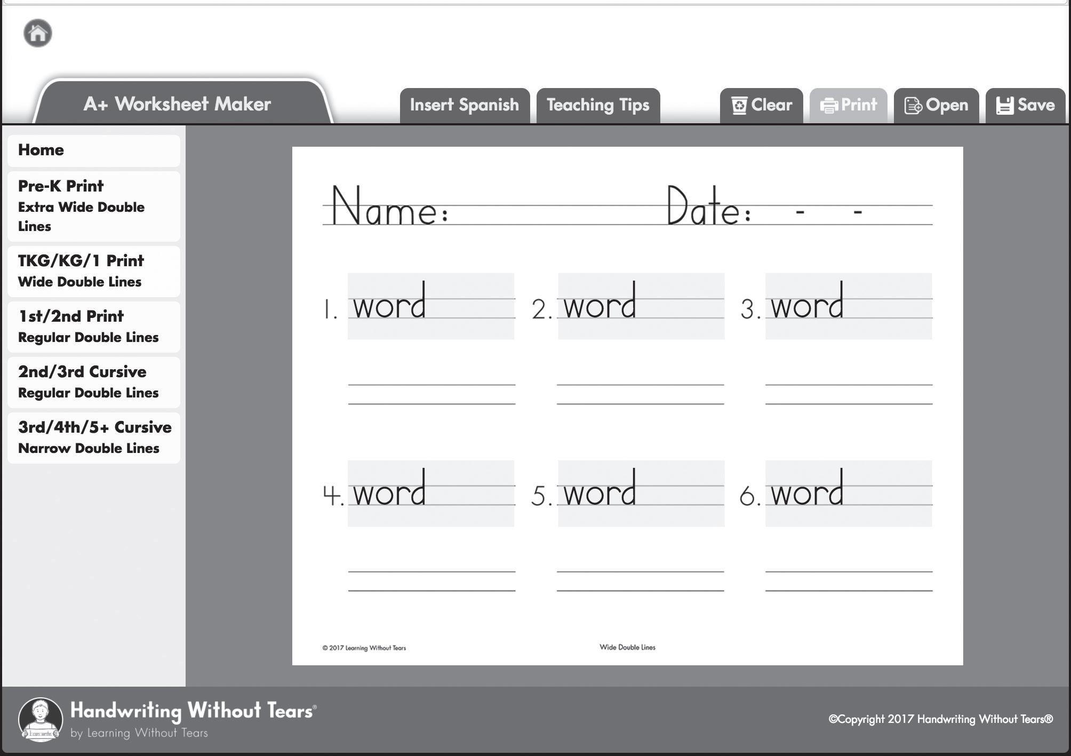Click the Open document icon
This screenshot has width=1071, height=756.
913,105
